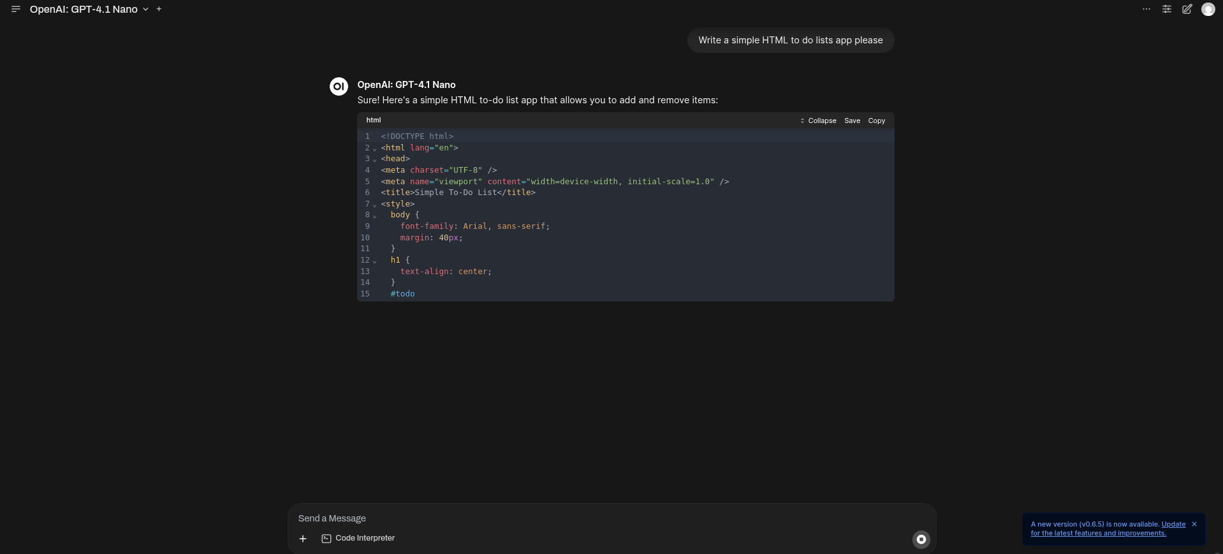Fold the html tag at line 2
Screen dimensions: 1223x554
[x=374, y=149]
